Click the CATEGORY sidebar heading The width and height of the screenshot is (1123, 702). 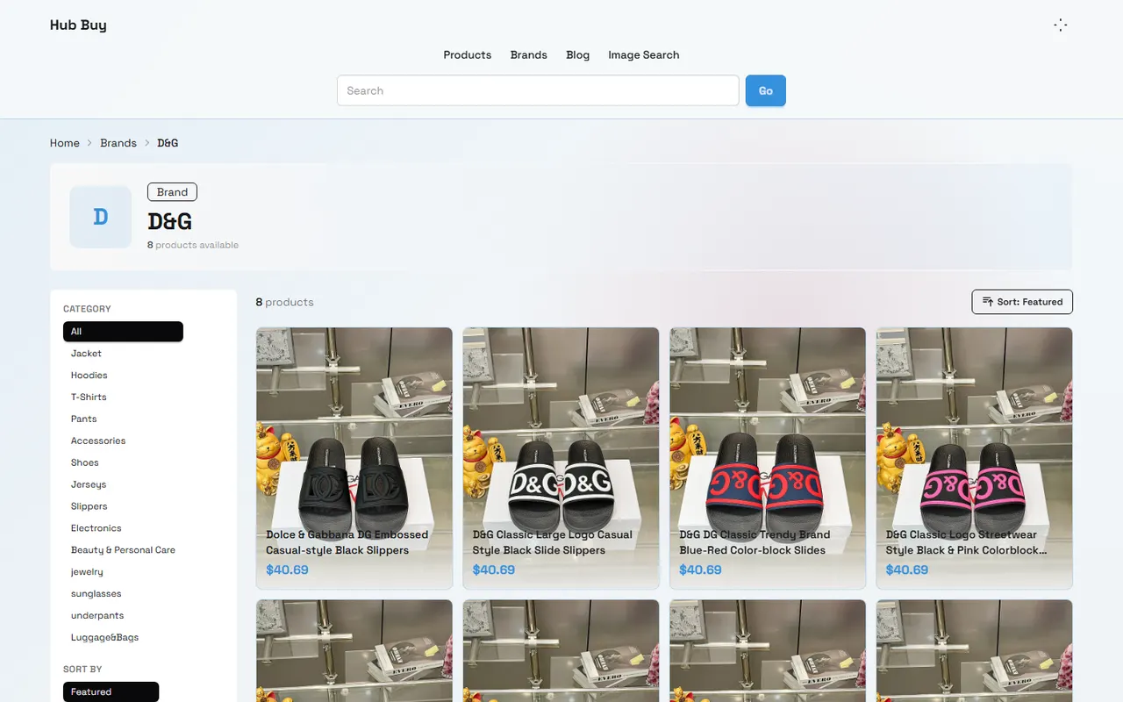[x=87, y=309]
